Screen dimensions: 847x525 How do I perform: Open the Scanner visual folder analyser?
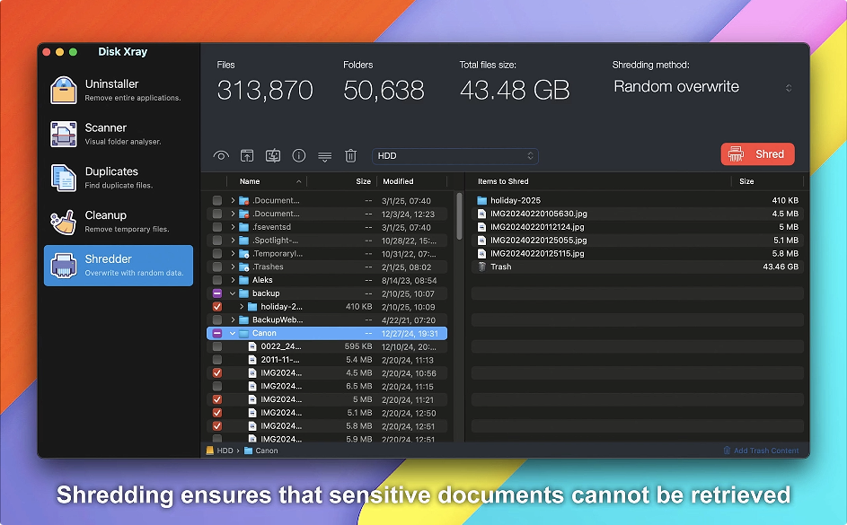click(x=119, y=134)
